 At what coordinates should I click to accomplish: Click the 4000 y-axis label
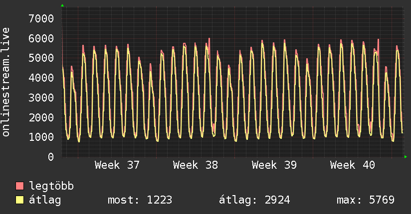[x=41, y=78]
